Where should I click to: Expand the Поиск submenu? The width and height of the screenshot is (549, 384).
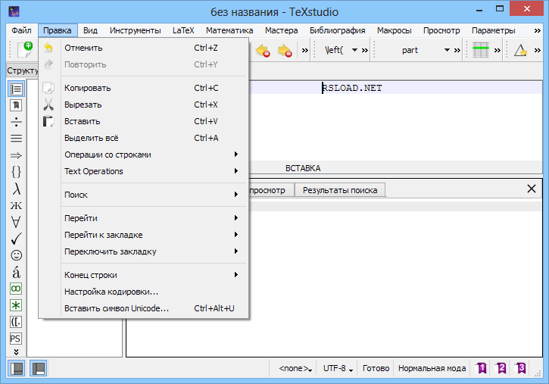tap(151, 195)
